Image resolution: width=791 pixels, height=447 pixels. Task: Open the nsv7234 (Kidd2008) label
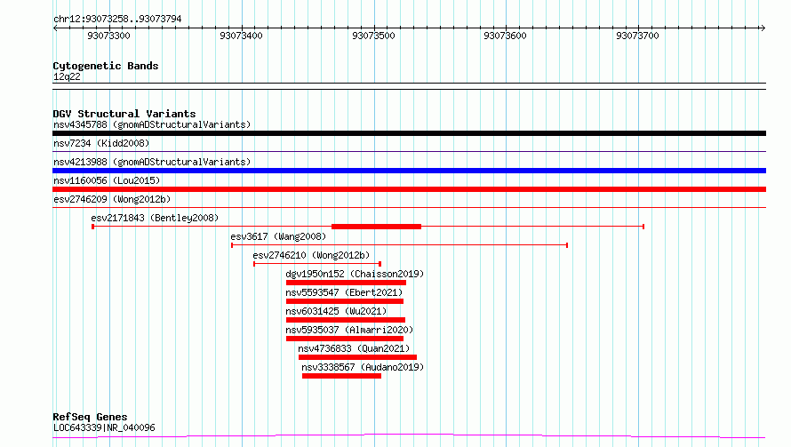[x=101, y=143]
